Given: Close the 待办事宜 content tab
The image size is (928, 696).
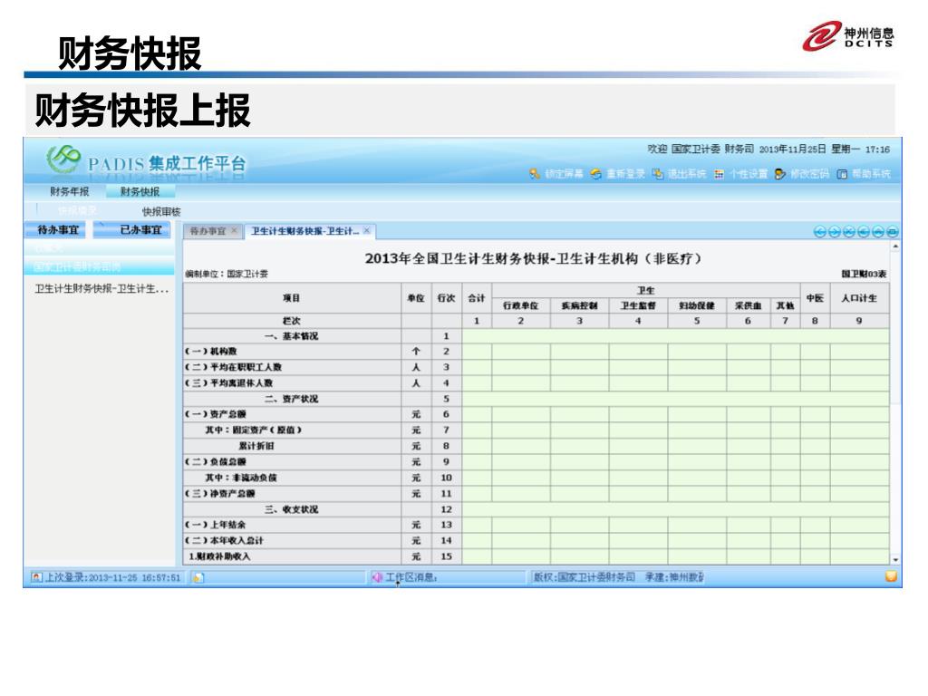Looking at the screenshot, I should (235, 230).
